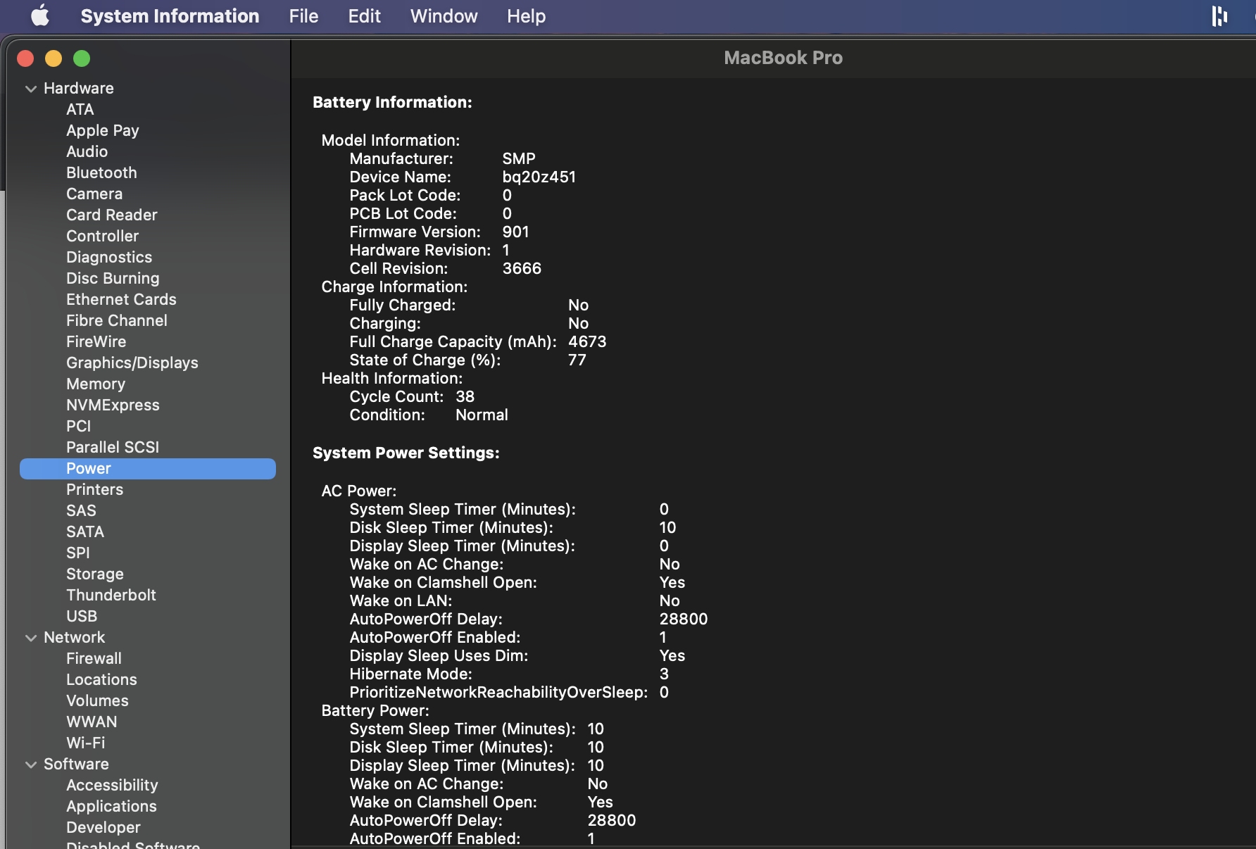Screen dimensions: 1256x849
Task: Select Firewall under Network
Action: [x=94, y=658]
